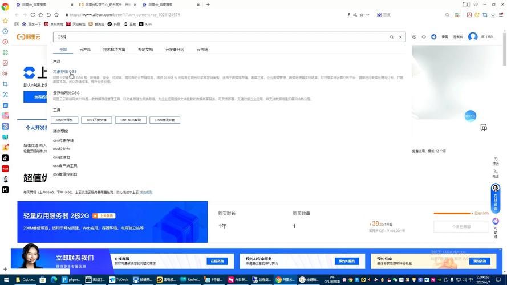Click the PDF tool icon in browser toolbar

click(x=469, y=15)
